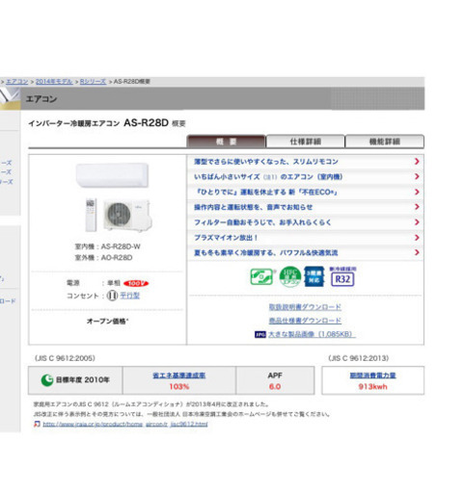Open the 平行型 outlet type link
The height and width of the screenshot is (493, 464).
click(130, 296)
